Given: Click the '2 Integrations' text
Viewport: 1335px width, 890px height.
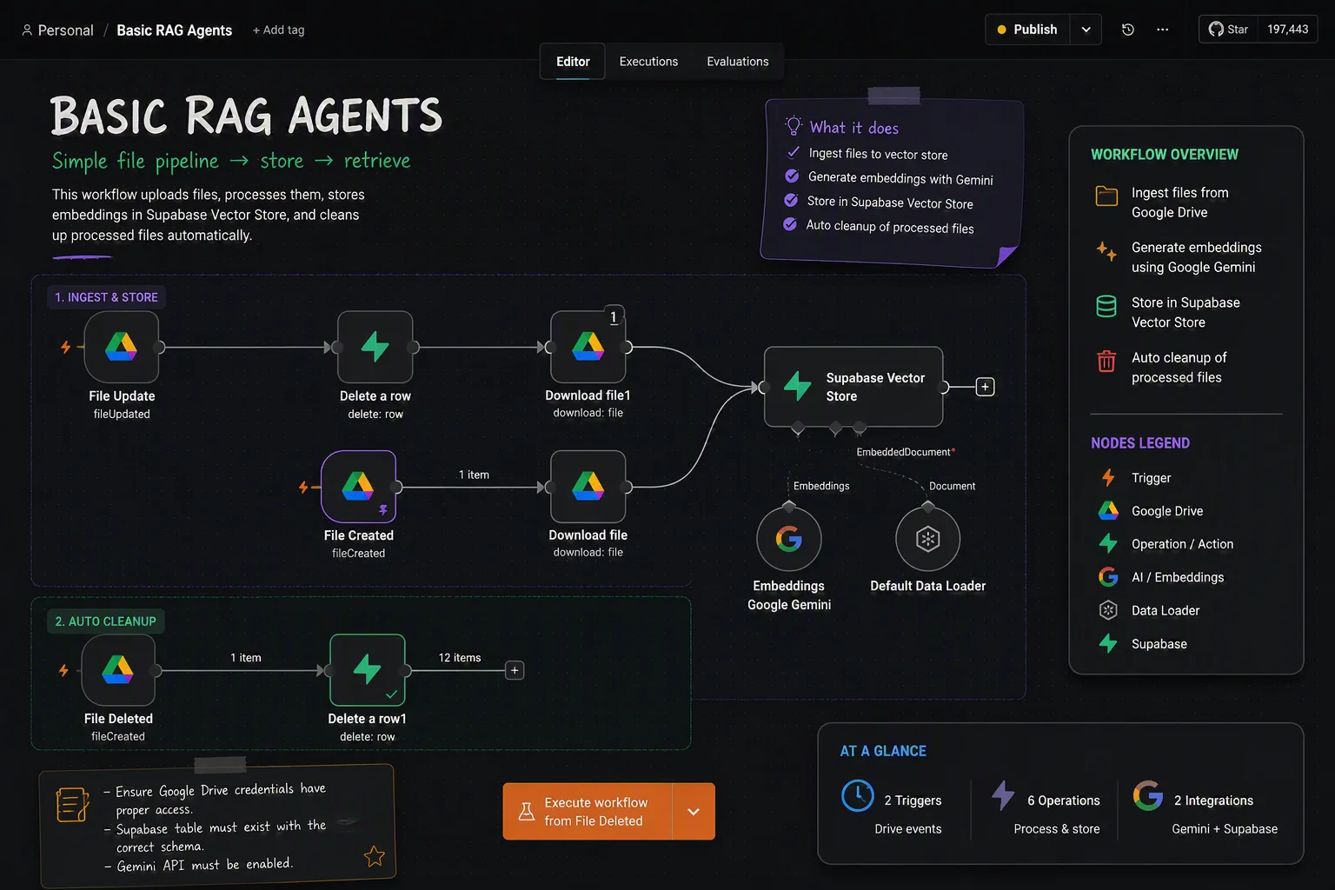Looking at the screenshot, I should 1213,800.
